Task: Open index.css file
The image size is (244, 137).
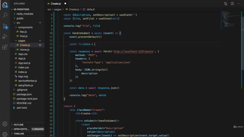Action: pyautogui.click(x=24, y=67)
